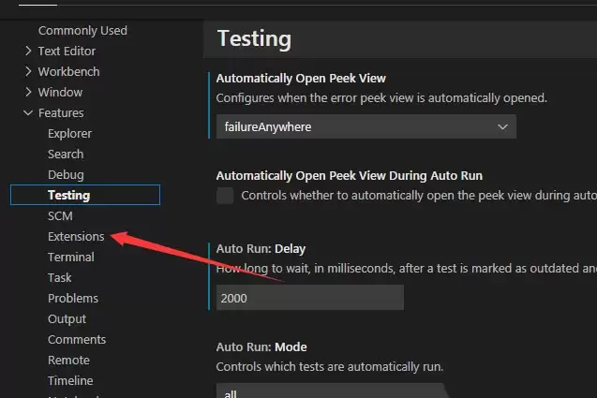Open the Auto Run Mode dropdown

[328, 391]
